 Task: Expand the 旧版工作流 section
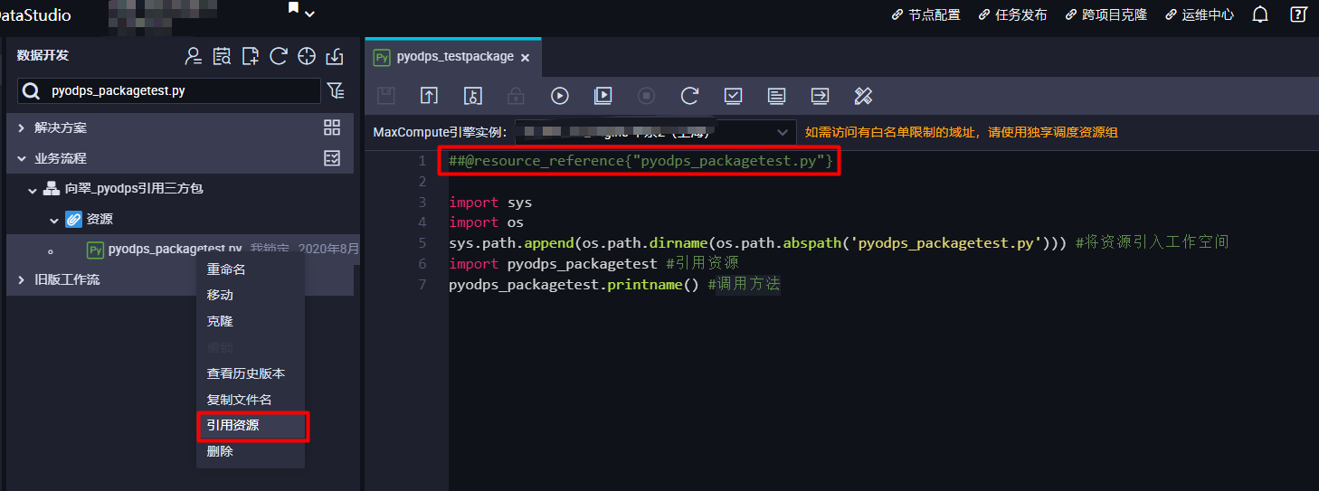[x=21, y=280]
